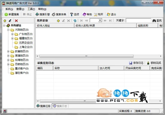Select 日韩地区(0) folder
The image size is (165, 115).
point(21,64)
